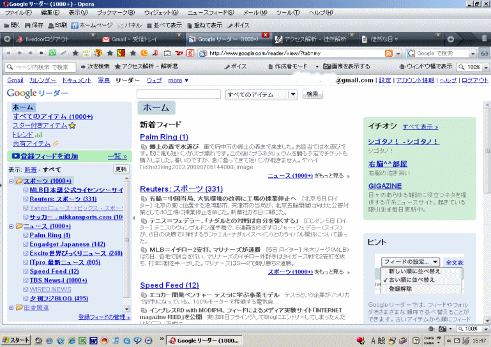The height and width of the screenshot is (347, 491).
Task: Open the more ▼ Google services dropdown
Action: [178, 81]
